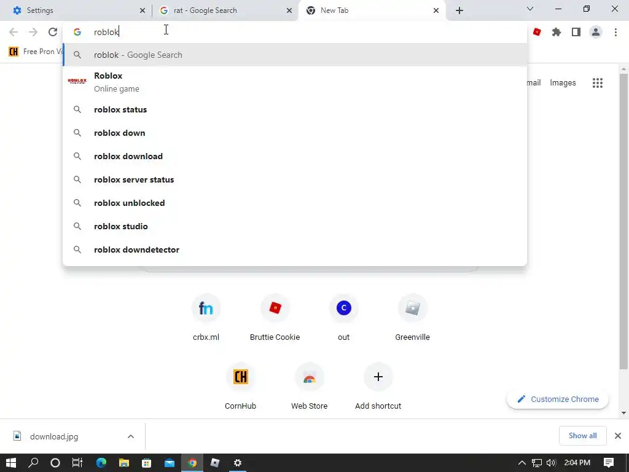The height and width of the screenshot is (472, 629).
Task: Open Chrome's three-dot menu
Action: 615,32
